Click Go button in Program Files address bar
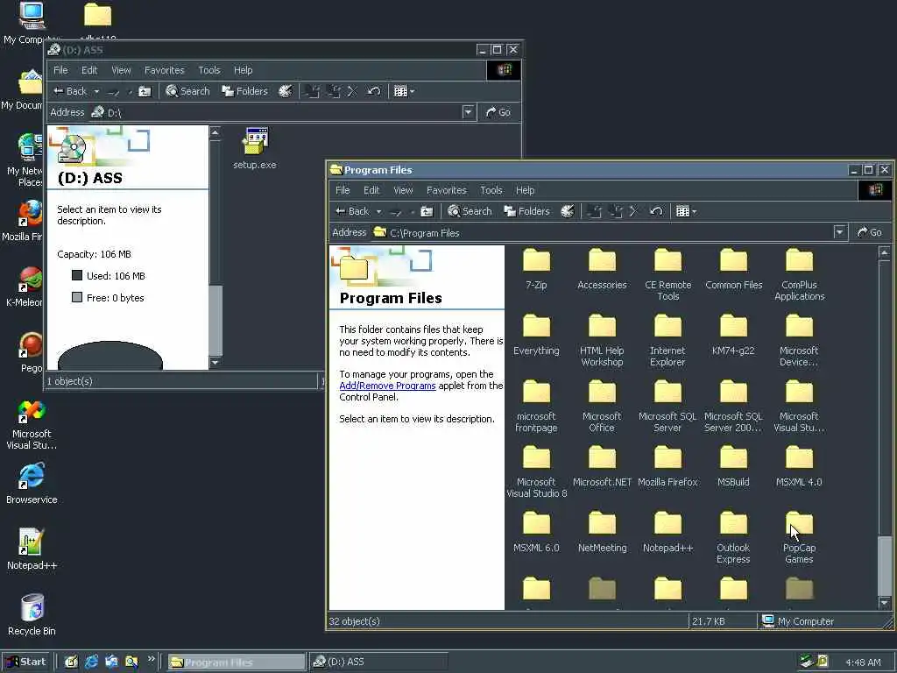This screenshot has width=897, height=673. pos(869,232)
